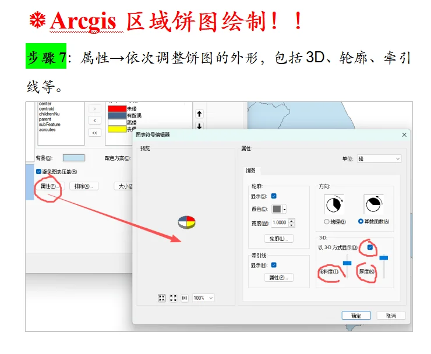The width and height of the screenshot is (431, 354).
Task: Click the white 离婚 symbol swatch
Action: tap(117, 122)
